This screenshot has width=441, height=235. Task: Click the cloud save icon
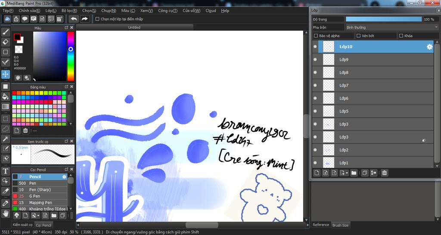pyautogui.click(x=8, y=19)
